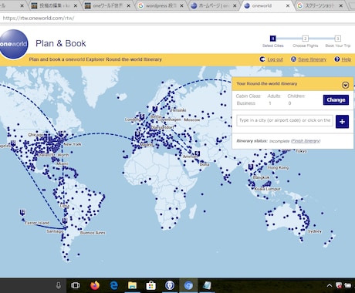Open Firefox from the taskbar
This screenshot has height=293, width=355.
tap(95, 285)
